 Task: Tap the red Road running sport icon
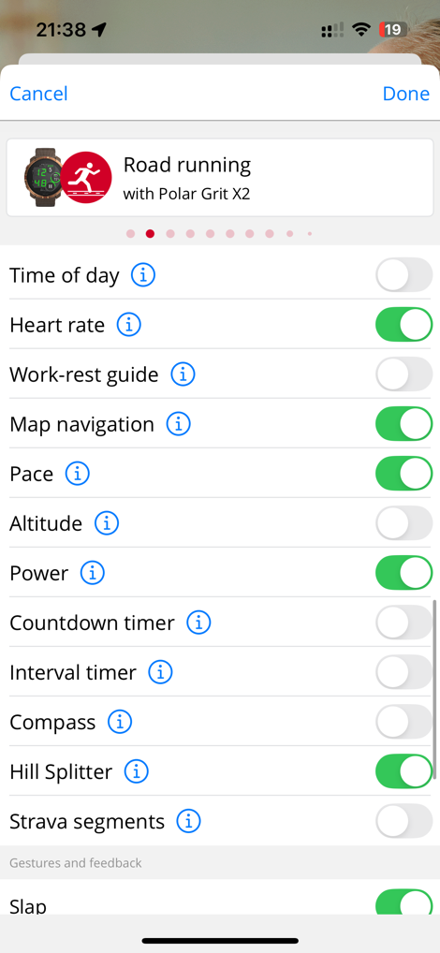(86, 178)
